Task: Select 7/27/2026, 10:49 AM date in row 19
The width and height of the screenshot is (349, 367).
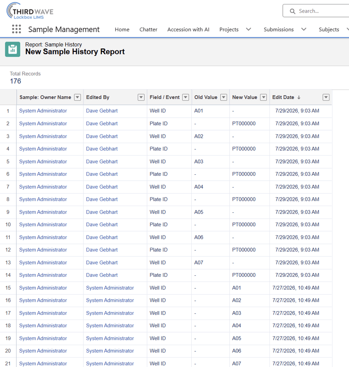Action: click(296, 338)
